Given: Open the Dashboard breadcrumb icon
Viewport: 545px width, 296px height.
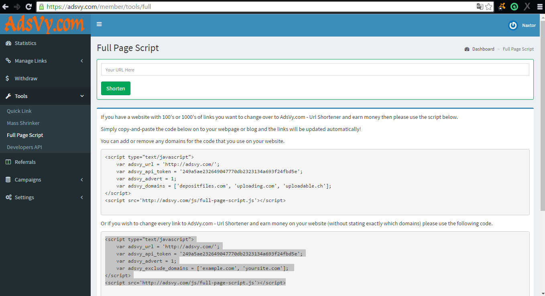Looking at the screenshot, I should click(x=467, y=49).
